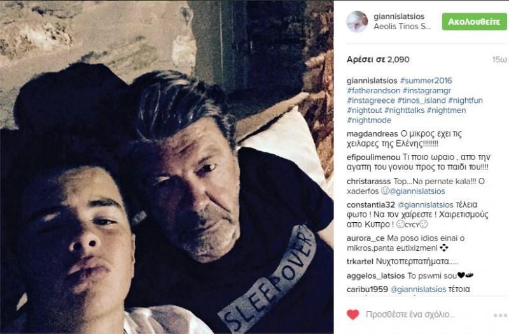The width and height of the screenshot is (509, 334).
Task: Click the #summer2016 hashtag
Action: click(x=426, y=81)
